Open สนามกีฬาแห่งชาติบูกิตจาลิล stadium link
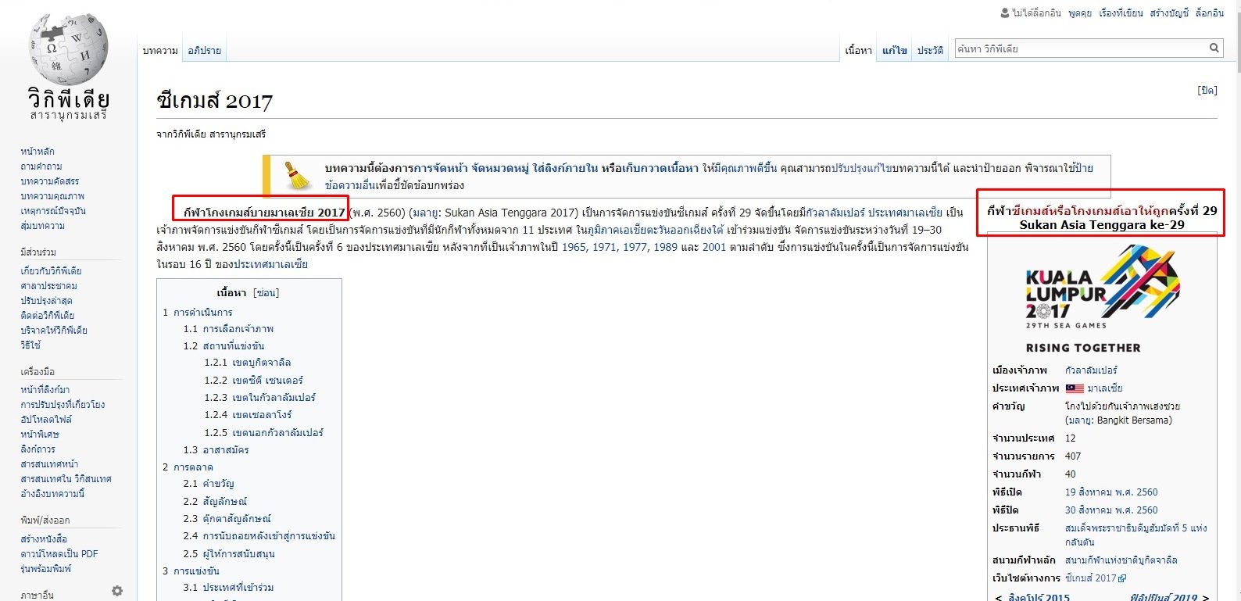The width and height of the screenshot is (1241, 601). click(1121, 560)
